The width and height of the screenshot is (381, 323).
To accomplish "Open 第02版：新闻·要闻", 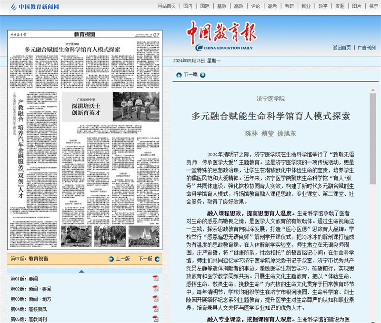I will [x=31, y=289].
